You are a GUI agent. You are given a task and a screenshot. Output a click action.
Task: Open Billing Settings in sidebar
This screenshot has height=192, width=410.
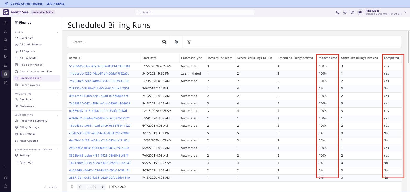coord(29,127)
